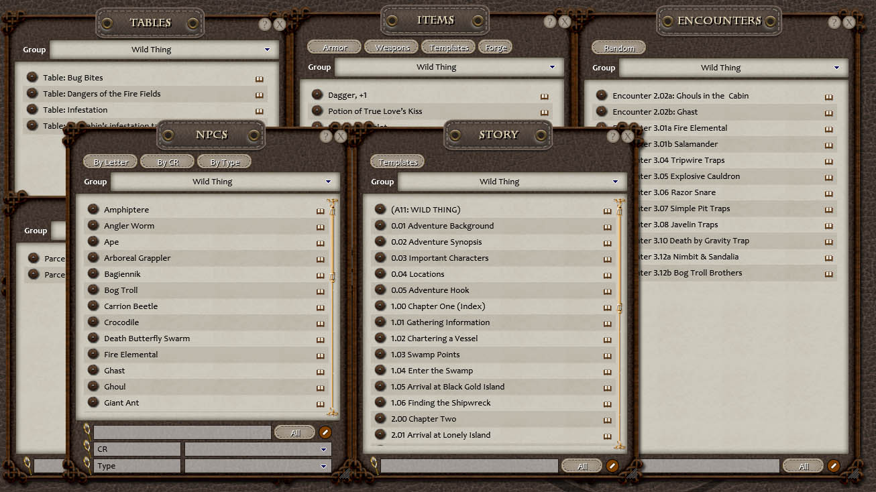Click book icon beside Potion of True Love's Kiss
The width and height of the screenshot is (876, 492).
(544, 112)
